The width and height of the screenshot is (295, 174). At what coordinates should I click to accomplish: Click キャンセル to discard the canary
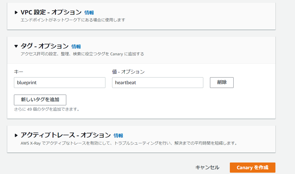pyautogui.click(x=207, y=168)
